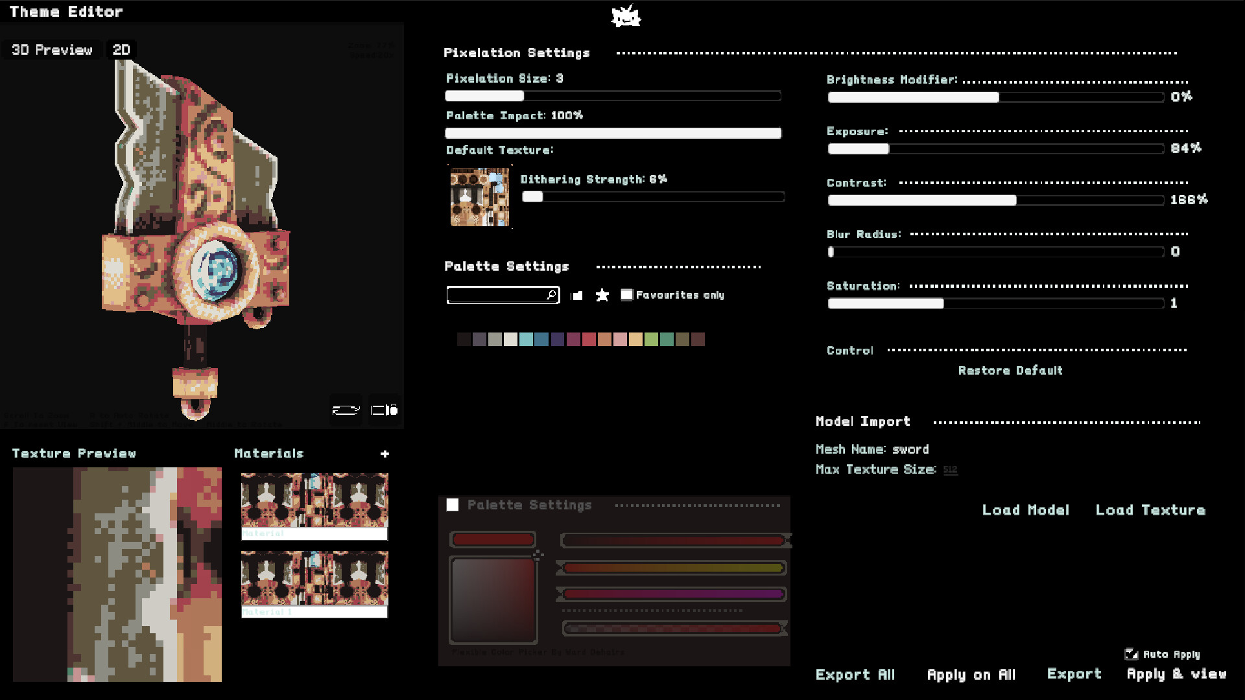Click Restore Default button
Image resolution: width=1245 pixels, height=700 pixels.
point(1010,371)
